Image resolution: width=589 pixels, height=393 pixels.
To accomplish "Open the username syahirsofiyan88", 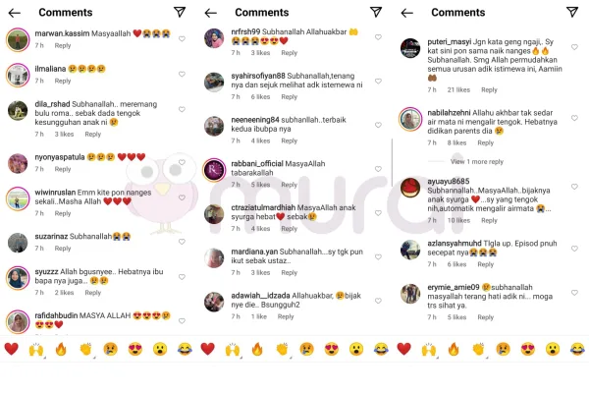I will click(258, 76).
